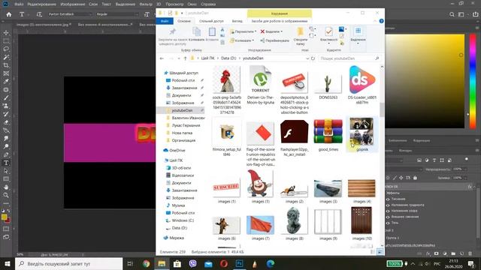
Task: Click the Photoshop Home icon in options bar
Action: 9,14
